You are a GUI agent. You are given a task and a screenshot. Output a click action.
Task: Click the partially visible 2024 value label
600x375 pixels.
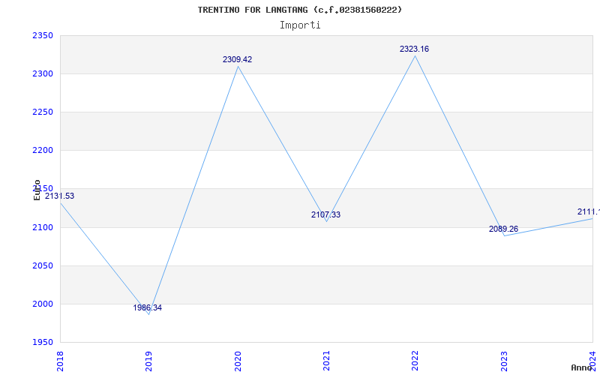coord(589,211)
